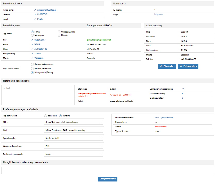Click city value Warszawa

point(39,58)
